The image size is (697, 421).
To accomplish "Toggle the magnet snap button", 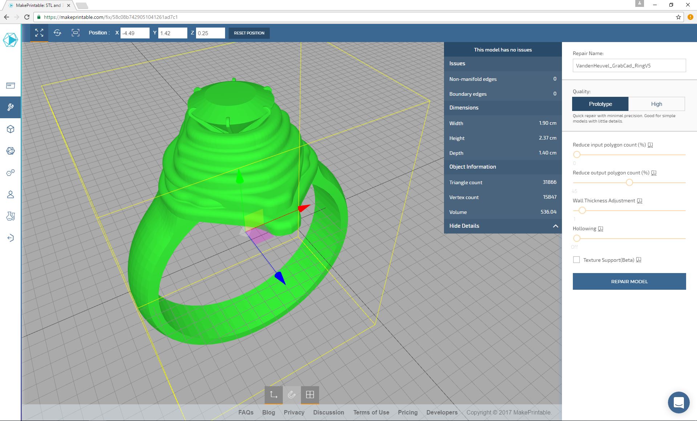I will point(292,395).
